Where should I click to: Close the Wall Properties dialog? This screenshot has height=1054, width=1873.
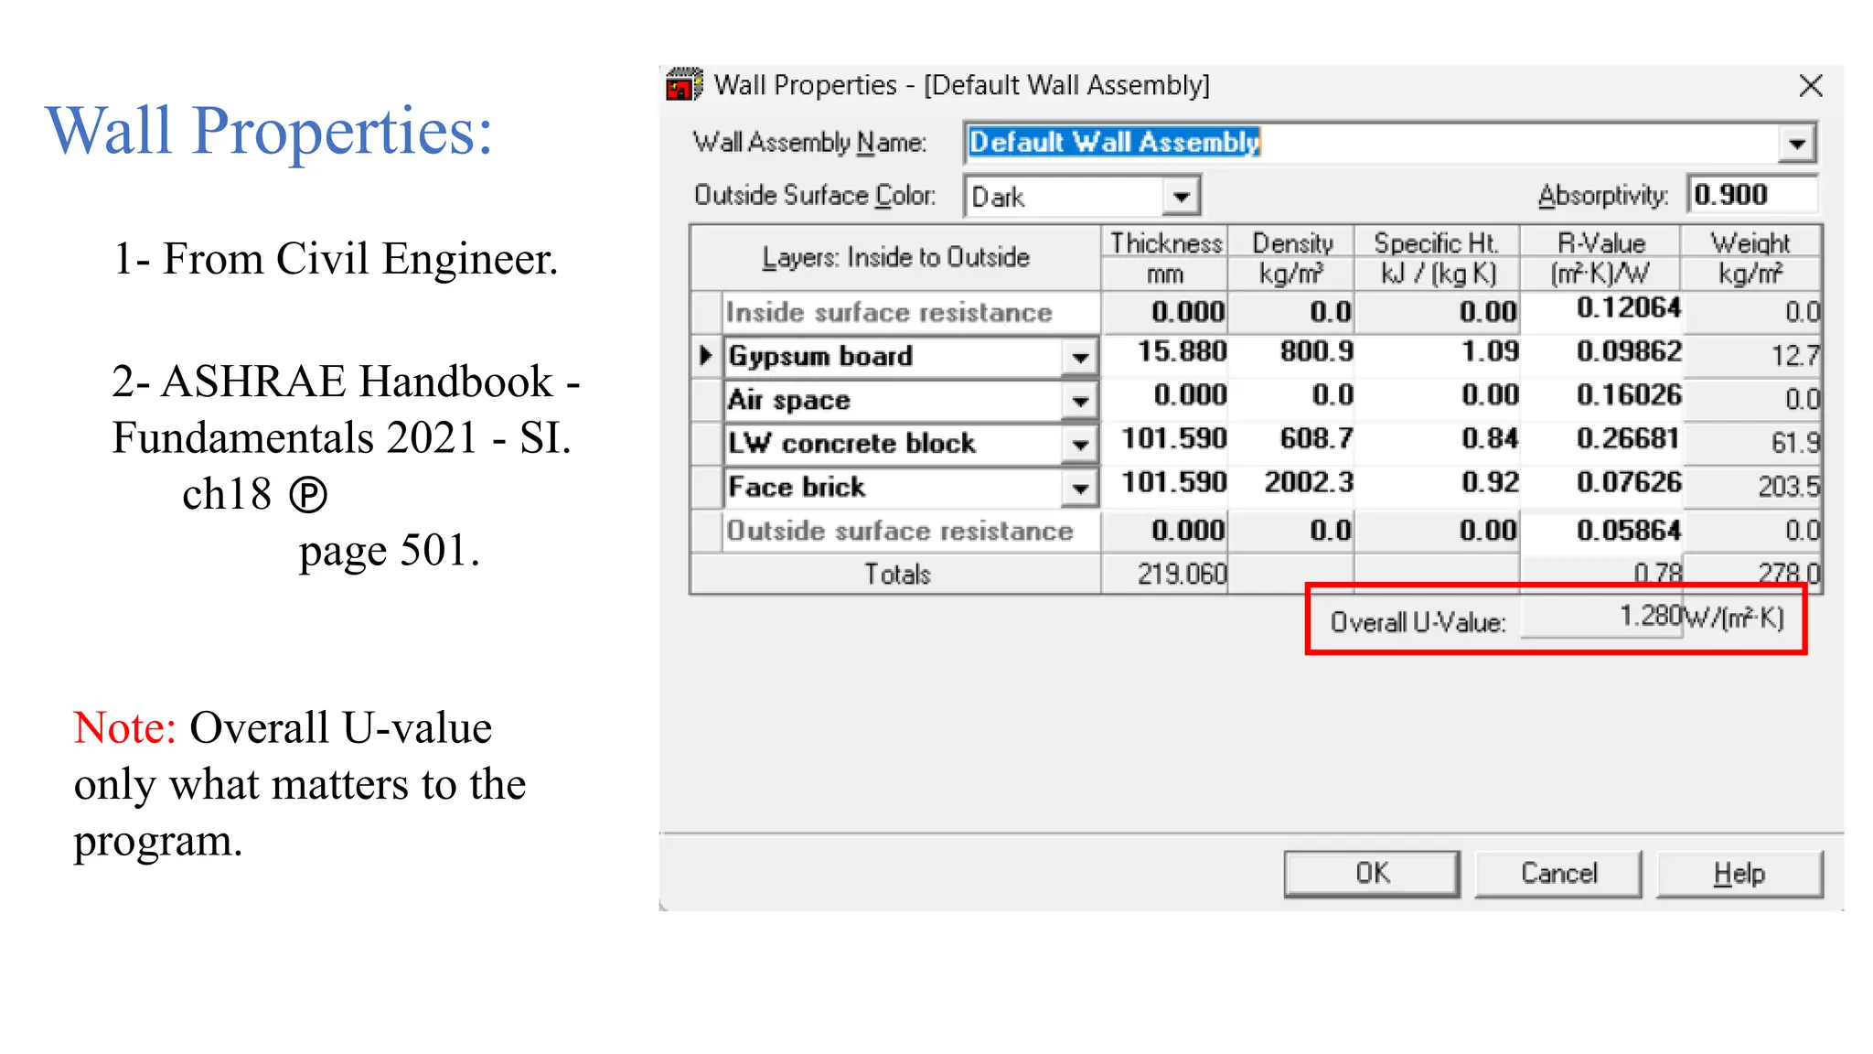tap(1810, 86)
